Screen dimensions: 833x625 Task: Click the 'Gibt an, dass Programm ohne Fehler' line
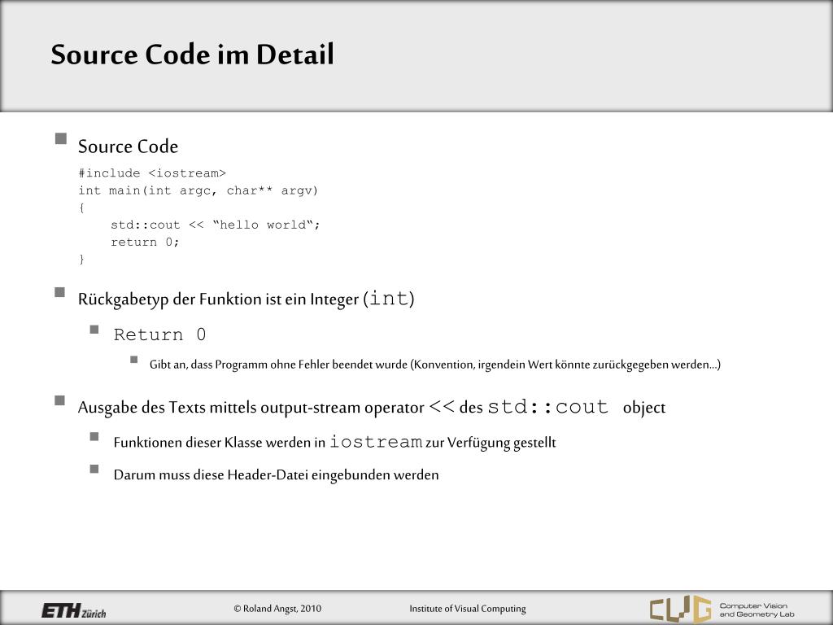[x=434, y=365]
